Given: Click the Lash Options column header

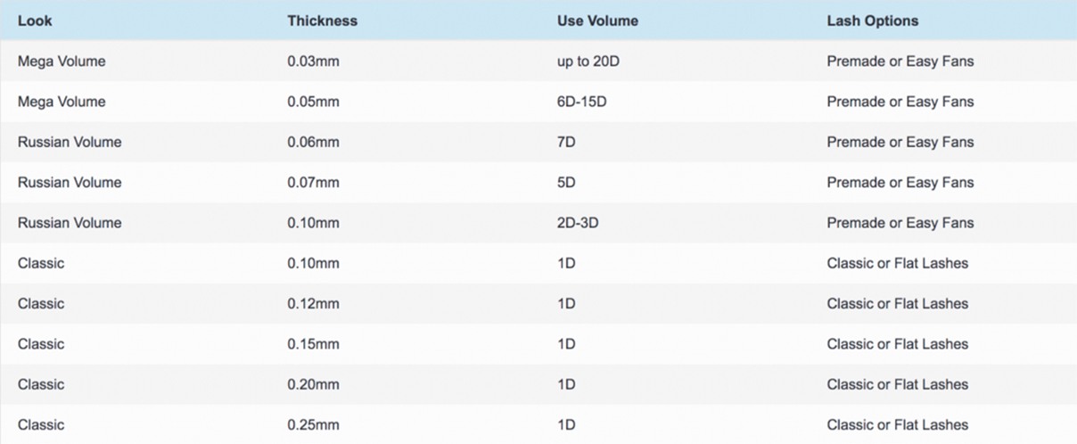Looking at the screenshot, I should (x=872, y=21).
